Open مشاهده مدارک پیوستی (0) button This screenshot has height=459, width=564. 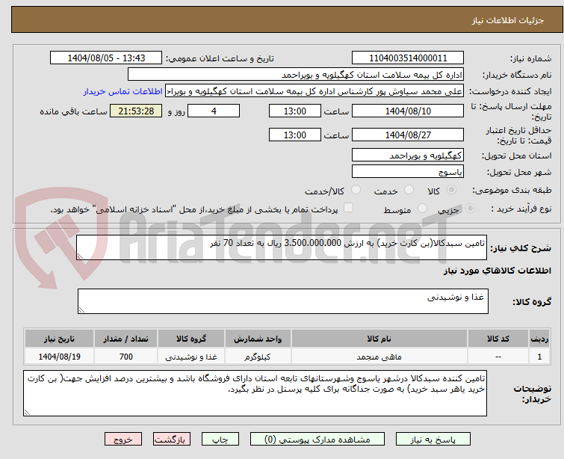tap(317, 440)
